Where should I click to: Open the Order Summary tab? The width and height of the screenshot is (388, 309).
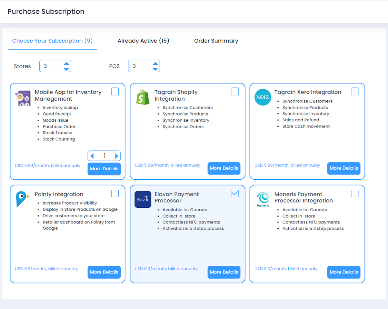pyautogui.click(x=216, y=41)
